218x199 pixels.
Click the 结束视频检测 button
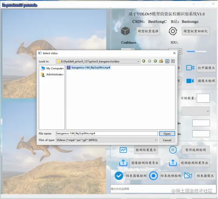coord(171,176)
